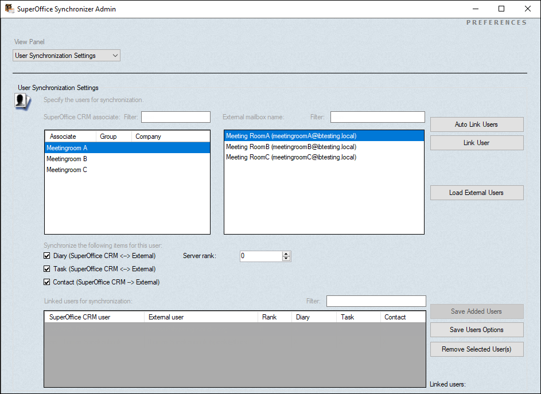
Task: Click Save Users Options button
Action: (x=477, y=330)
